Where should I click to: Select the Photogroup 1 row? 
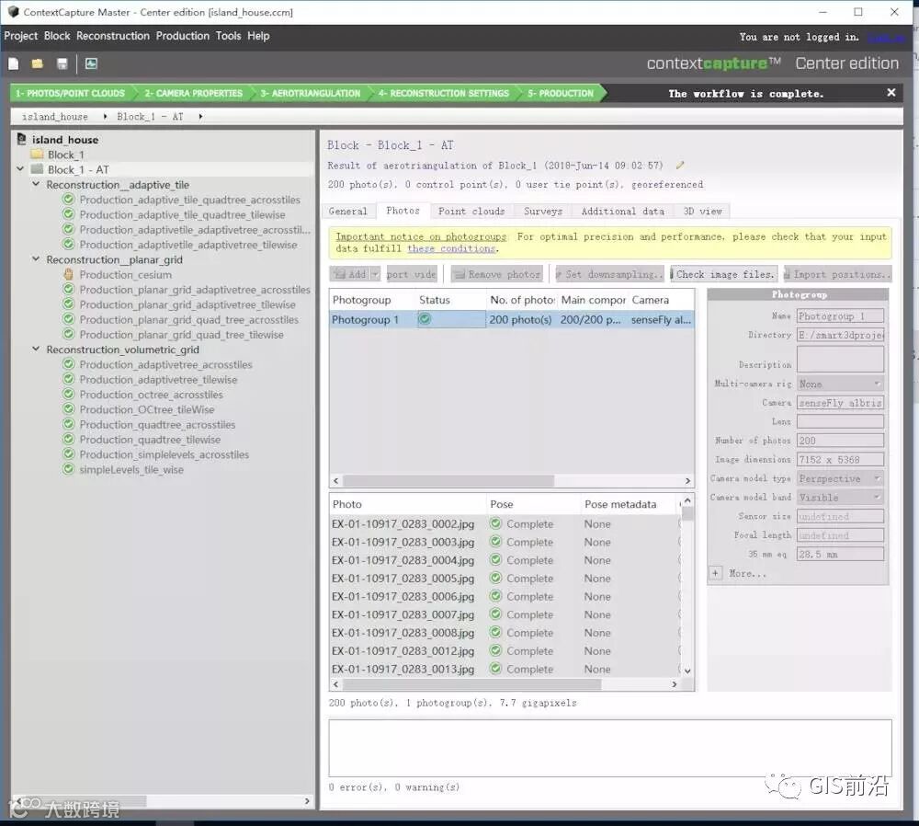(x=512, y=319)
